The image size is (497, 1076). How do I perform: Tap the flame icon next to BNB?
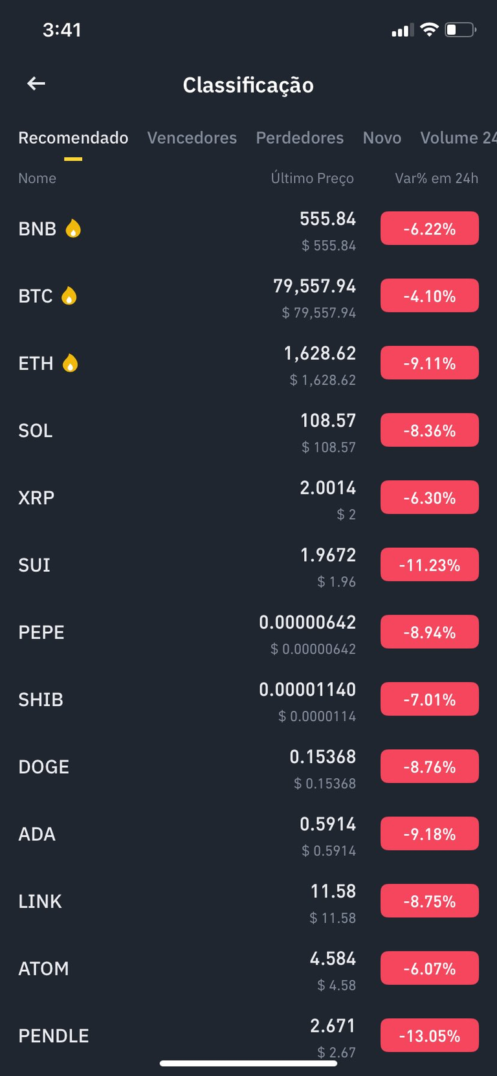[73, 229]
